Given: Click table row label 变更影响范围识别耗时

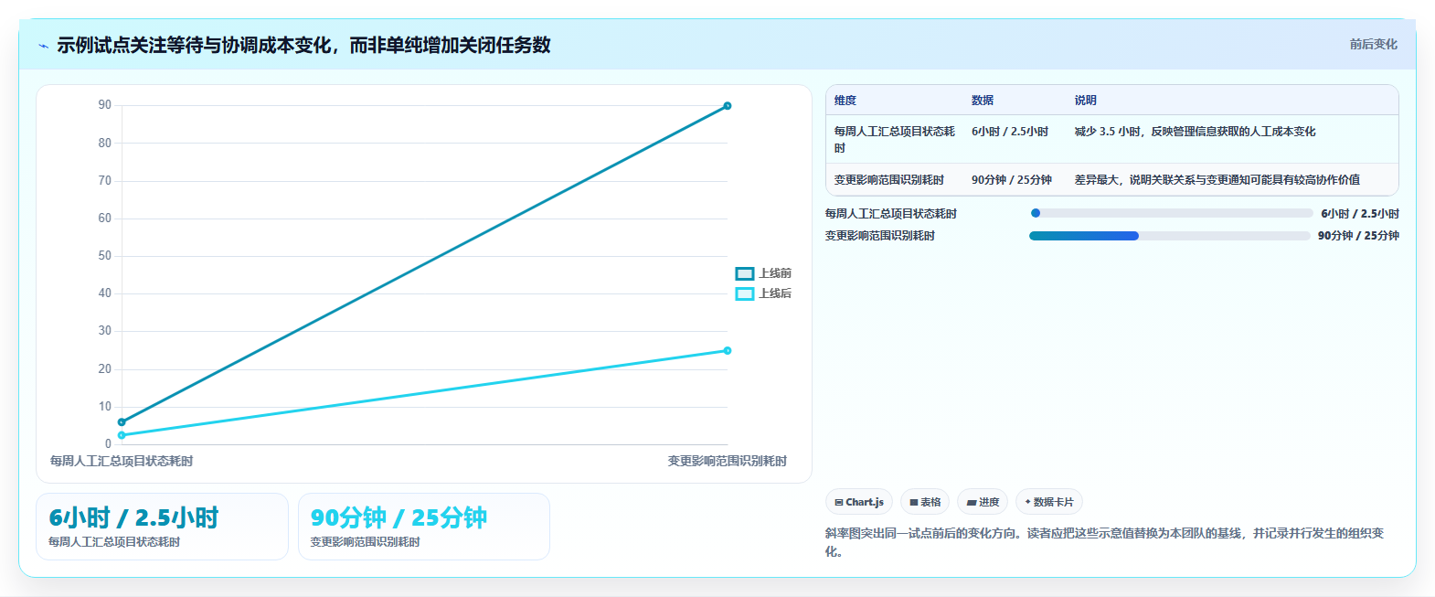Looking at the screenshot, I should [889, 180].
